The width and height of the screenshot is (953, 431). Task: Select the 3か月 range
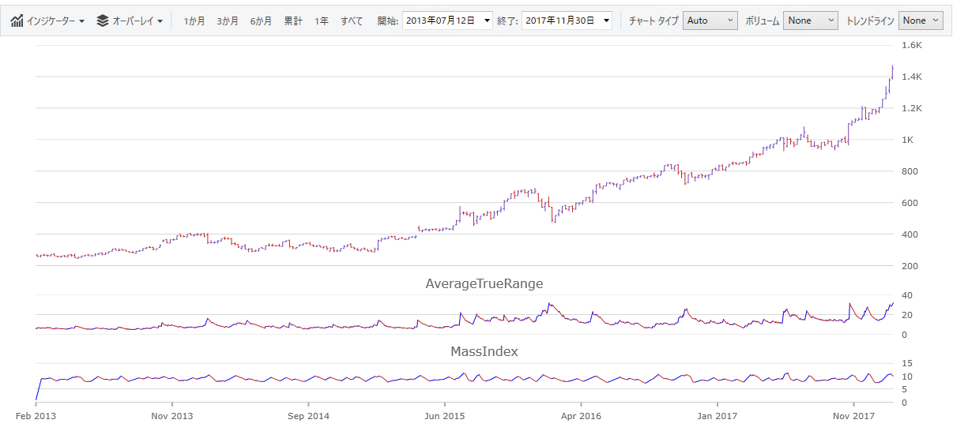[x=228, y=21]
